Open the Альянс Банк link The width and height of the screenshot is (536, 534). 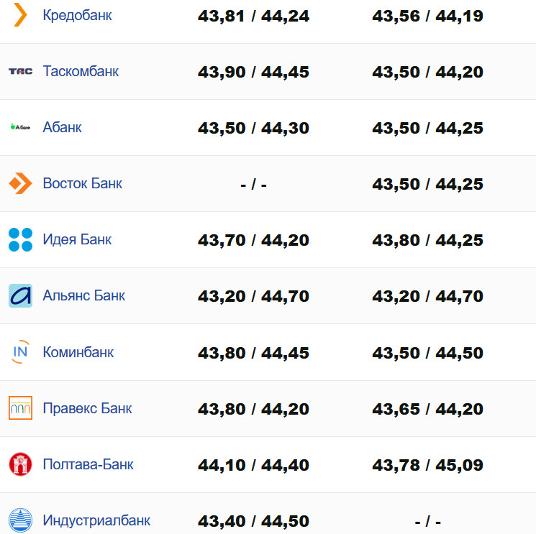84,295
